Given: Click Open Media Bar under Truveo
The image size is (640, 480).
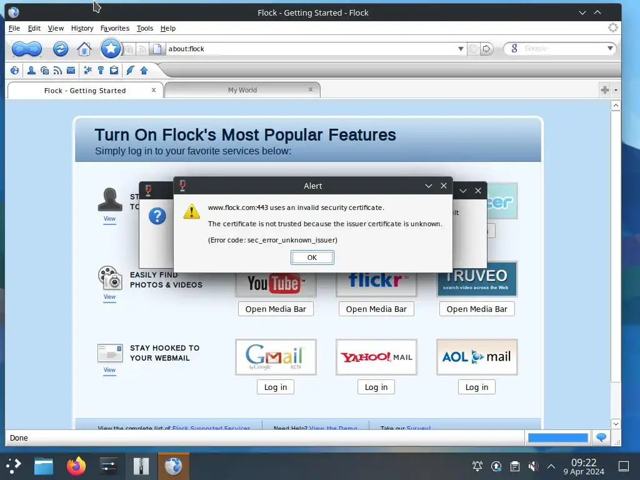Looking at the screenshot, I should [477, 309].
